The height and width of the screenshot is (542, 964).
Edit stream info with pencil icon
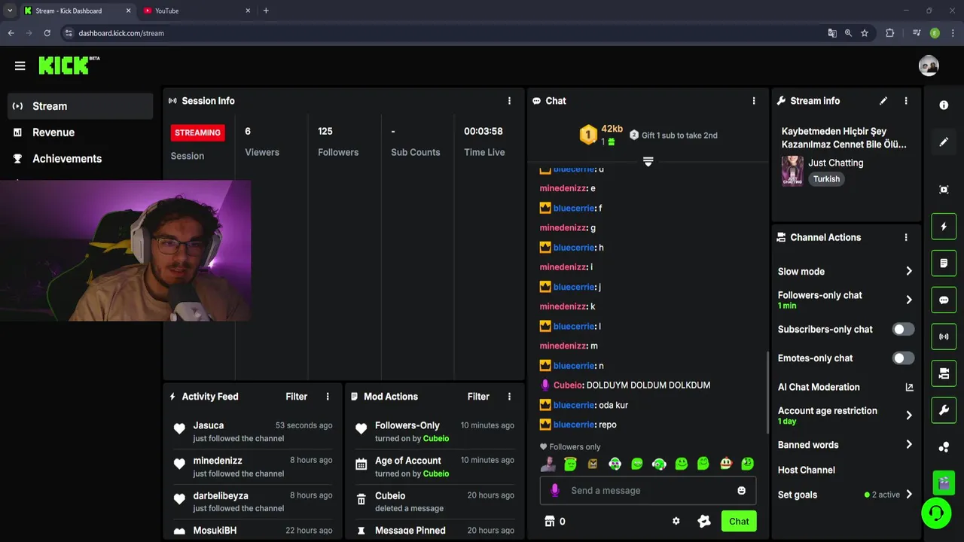point(883,101)
